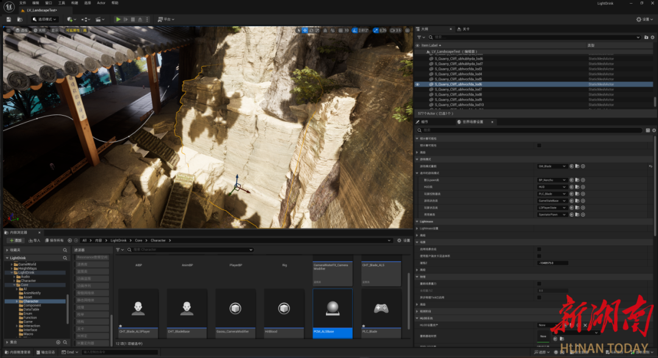Viewport: 658px width, 358px height.
Task: Select S_Quarry_Cliff_ubhvccfda_lod7 in outliner
Action: (x=458, y=89)
